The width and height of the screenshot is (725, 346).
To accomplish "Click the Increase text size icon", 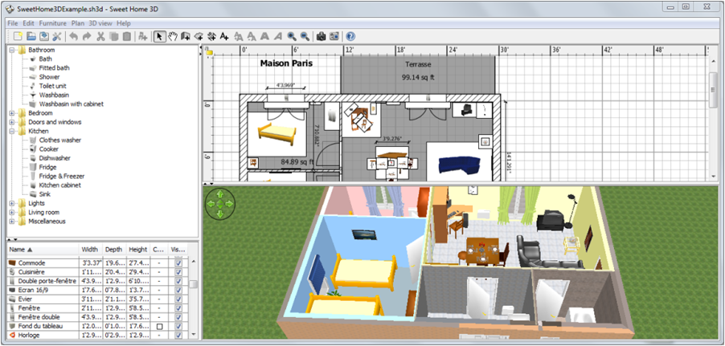I will pos(239,36).
